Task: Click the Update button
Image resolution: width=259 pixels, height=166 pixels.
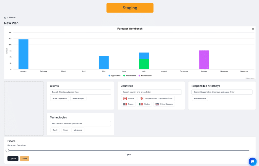Action: pyautogui.click(x=13, y=158)
